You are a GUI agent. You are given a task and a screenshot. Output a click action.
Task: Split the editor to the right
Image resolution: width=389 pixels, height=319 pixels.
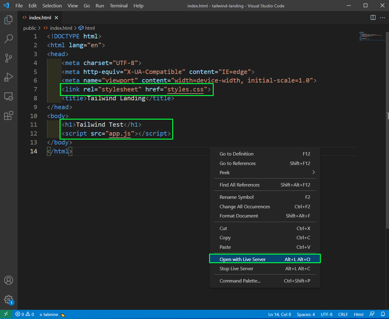373,17
